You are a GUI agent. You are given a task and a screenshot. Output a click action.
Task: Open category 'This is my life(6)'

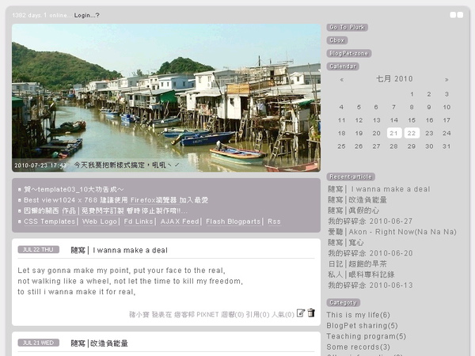tap(359, 315)
